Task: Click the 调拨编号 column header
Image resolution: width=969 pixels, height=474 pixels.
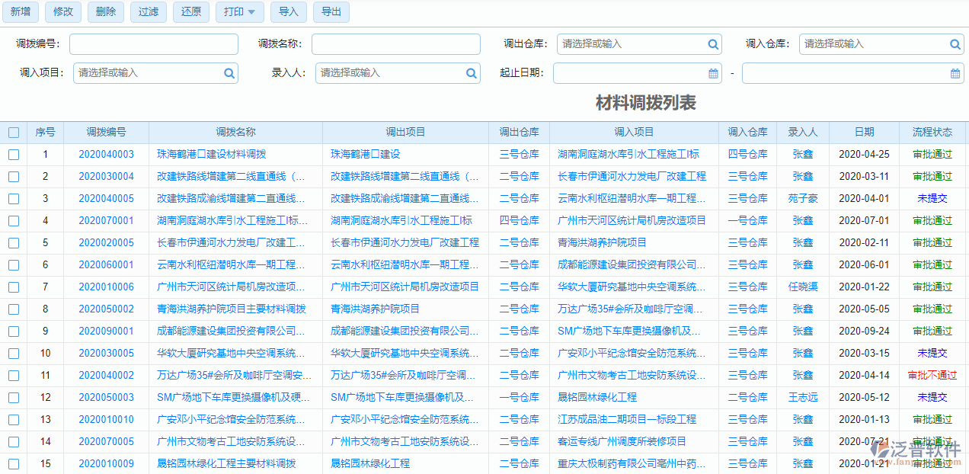Action: [x=106, y=133]
